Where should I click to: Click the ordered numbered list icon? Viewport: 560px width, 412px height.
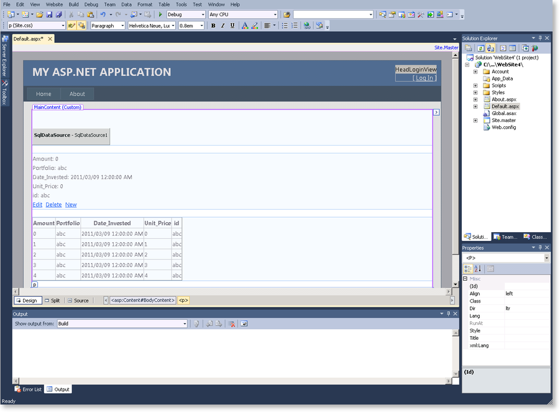pyautogui.click(x=295, y=26)
